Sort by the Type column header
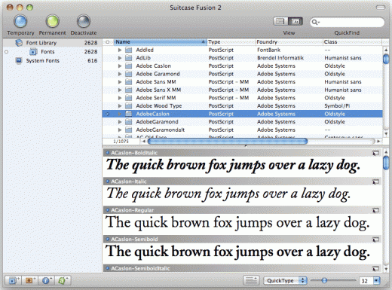The height and width of the screenshot is (290, 392). pyautogui.click(x=231, y=42)
